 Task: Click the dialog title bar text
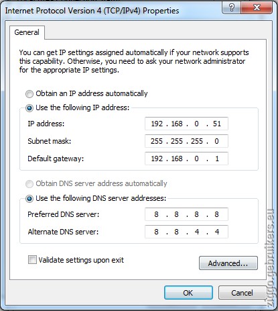(x=92, y=11)
